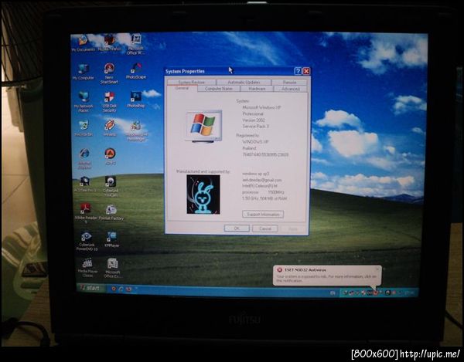
Task: Launch KMPlayer desktop shortcut
Action: coord(111,239)
